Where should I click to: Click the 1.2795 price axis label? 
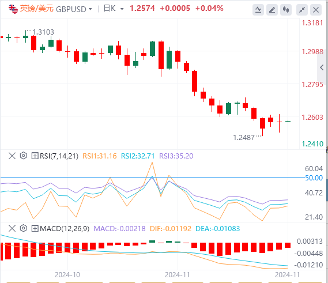click(x=312, y=85)
